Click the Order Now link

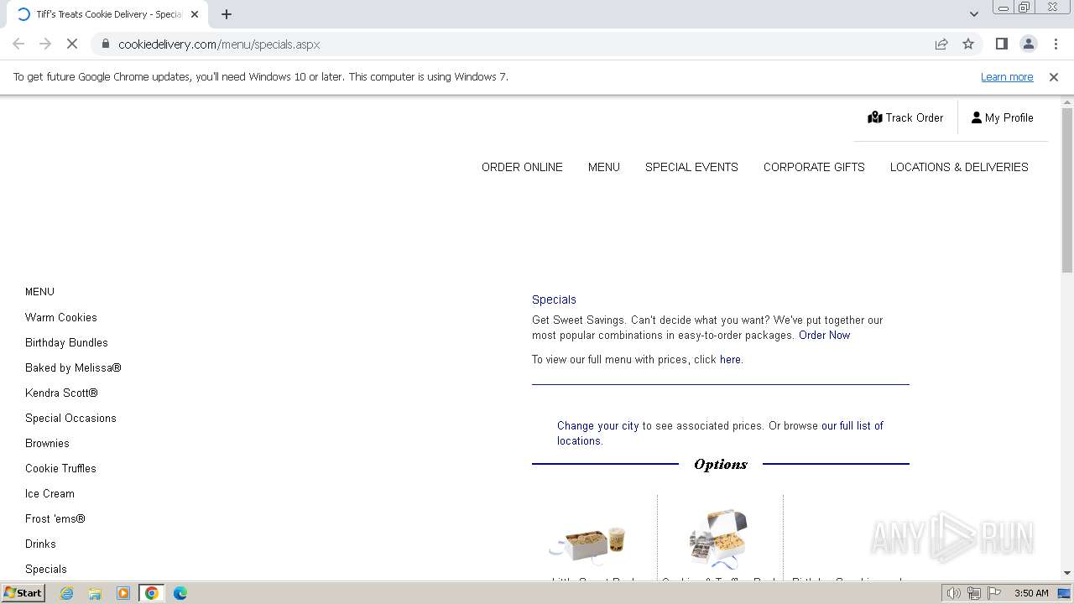pyautogui.click(x=824, y=336)
